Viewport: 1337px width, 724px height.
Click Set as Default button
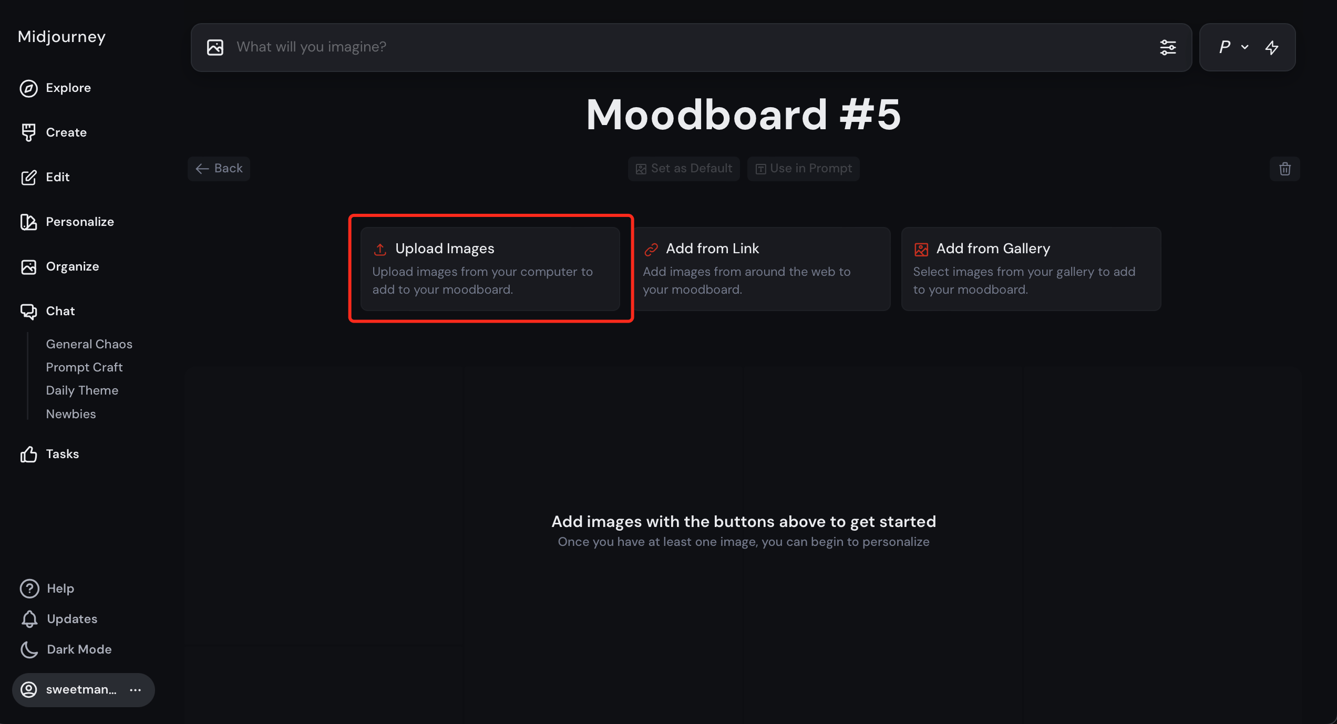[x=684, y=169]
